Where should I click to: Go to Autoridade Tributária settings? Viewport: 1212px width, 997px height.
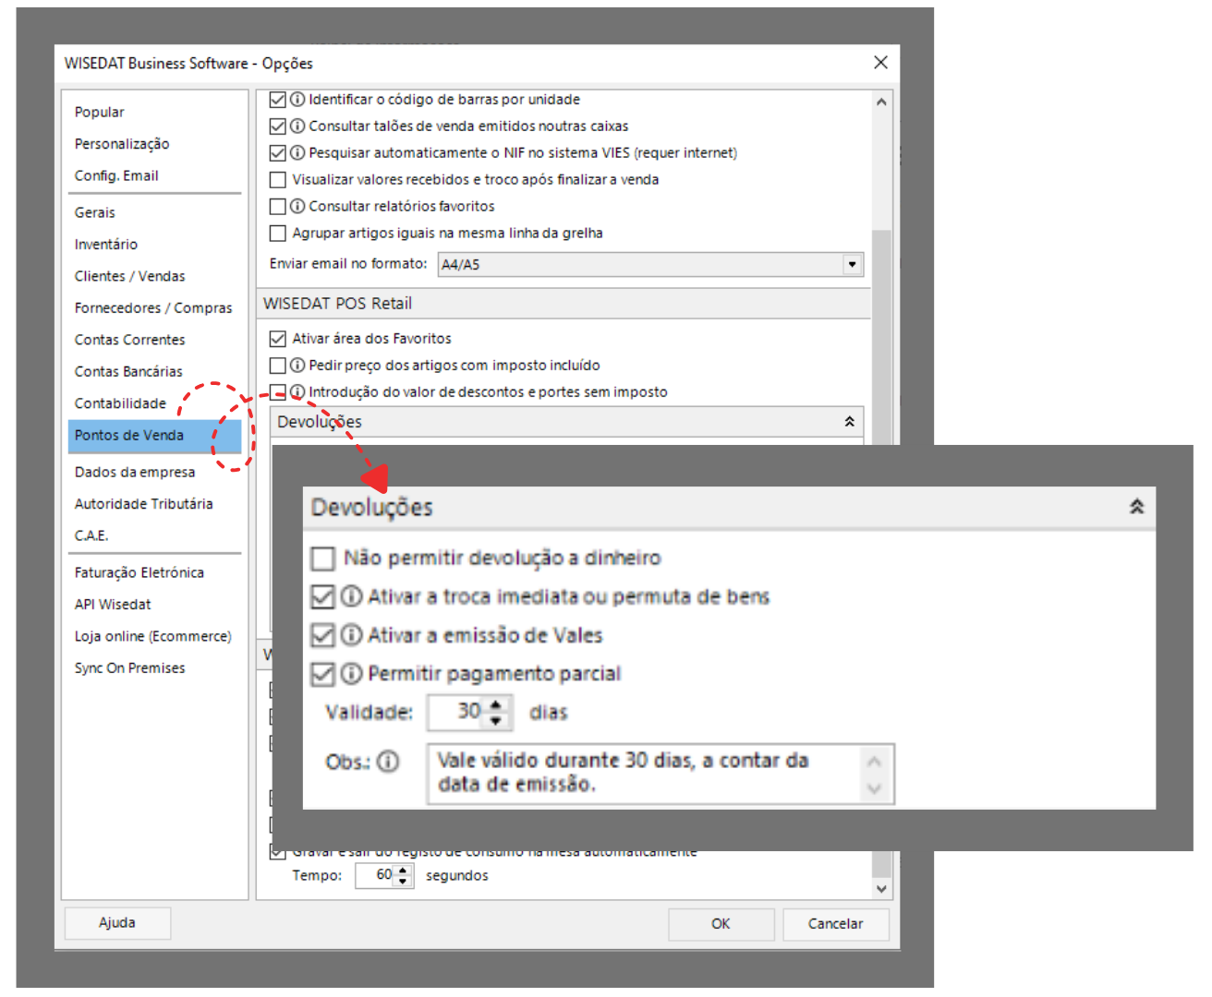click(x=144, y=504)
